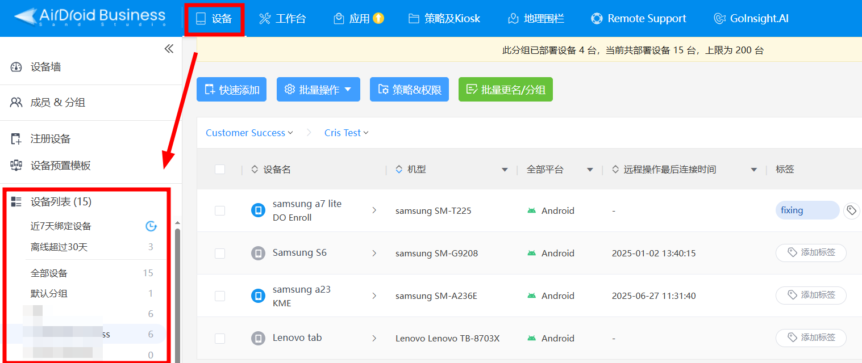Click the samsung SM-A236E model cell

click(436, 296)
